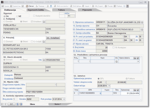Select DA under Sigurnost
150x108 pixels.
pyautogui.click(x=4, y=16)
